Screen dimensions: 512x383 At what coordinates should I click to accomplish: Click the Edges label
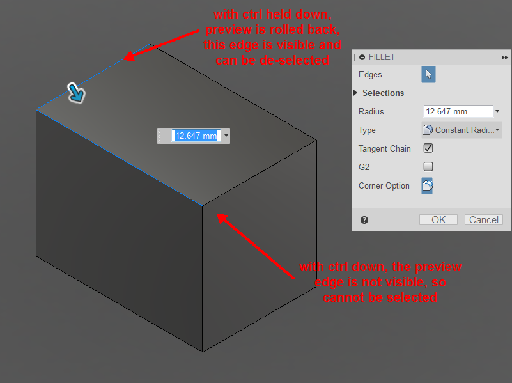point(370,74)
